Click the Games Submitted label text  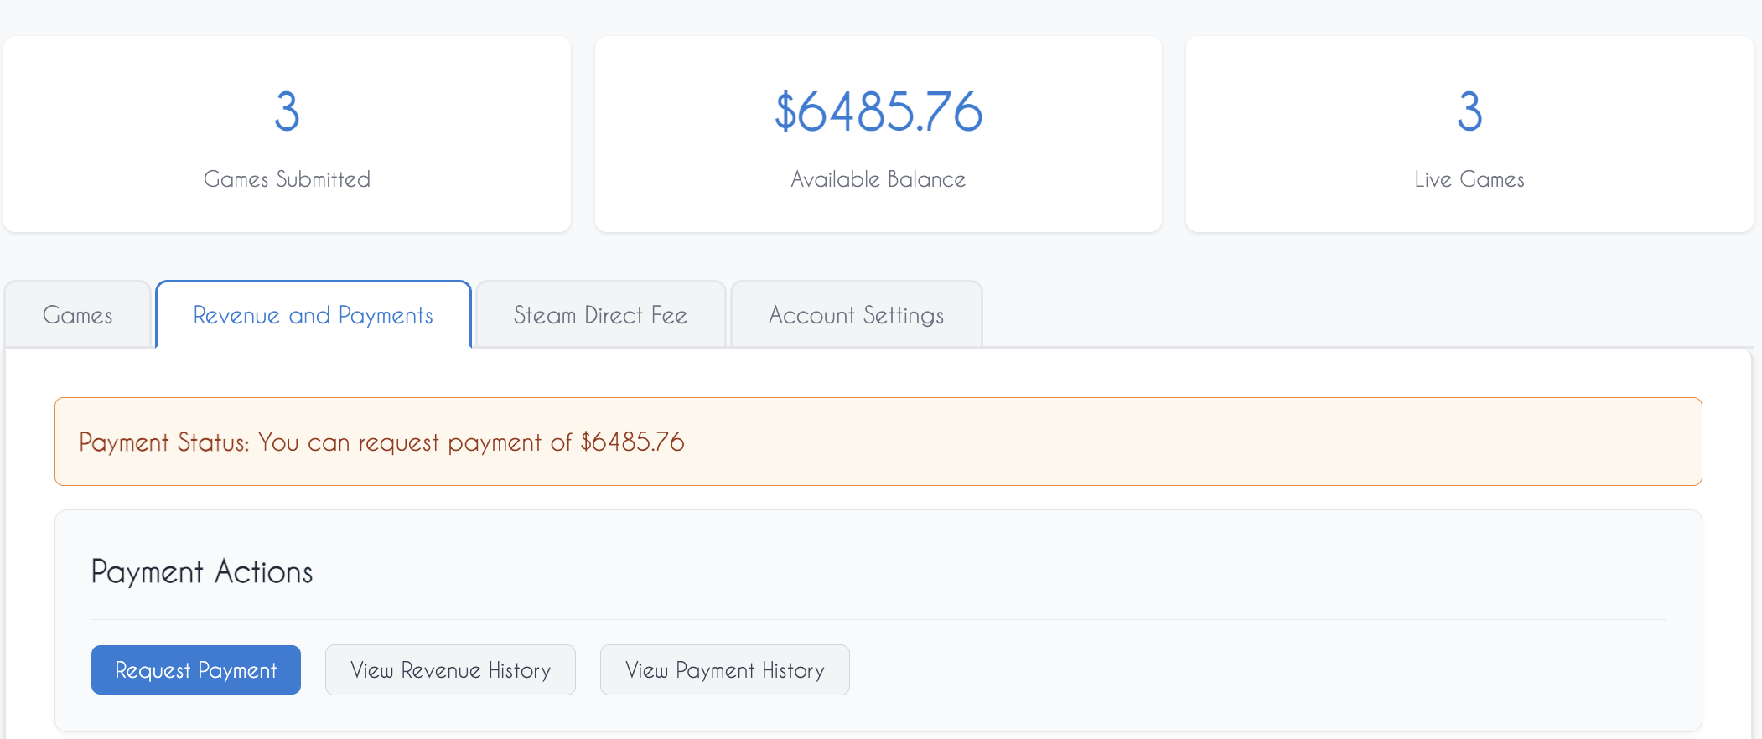click(x=288, y=178)
